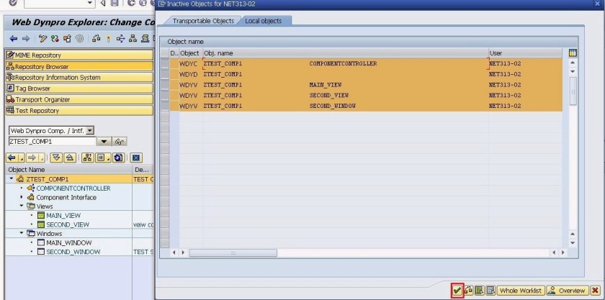Open Tag Browser in the navigation panel
This screenshot has width=605, height=300.
click(x=79, y=88)
